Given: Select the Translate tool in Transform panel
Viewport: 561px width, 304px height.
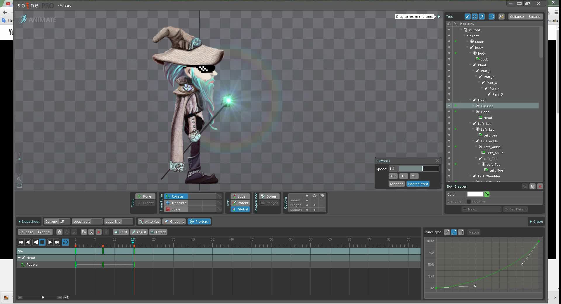Looking at the screenshot, I should click(179, 203).
